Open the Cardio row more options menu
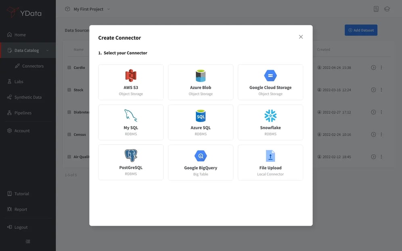This screenshot has width=402, height=251. [x=381, y=68]
